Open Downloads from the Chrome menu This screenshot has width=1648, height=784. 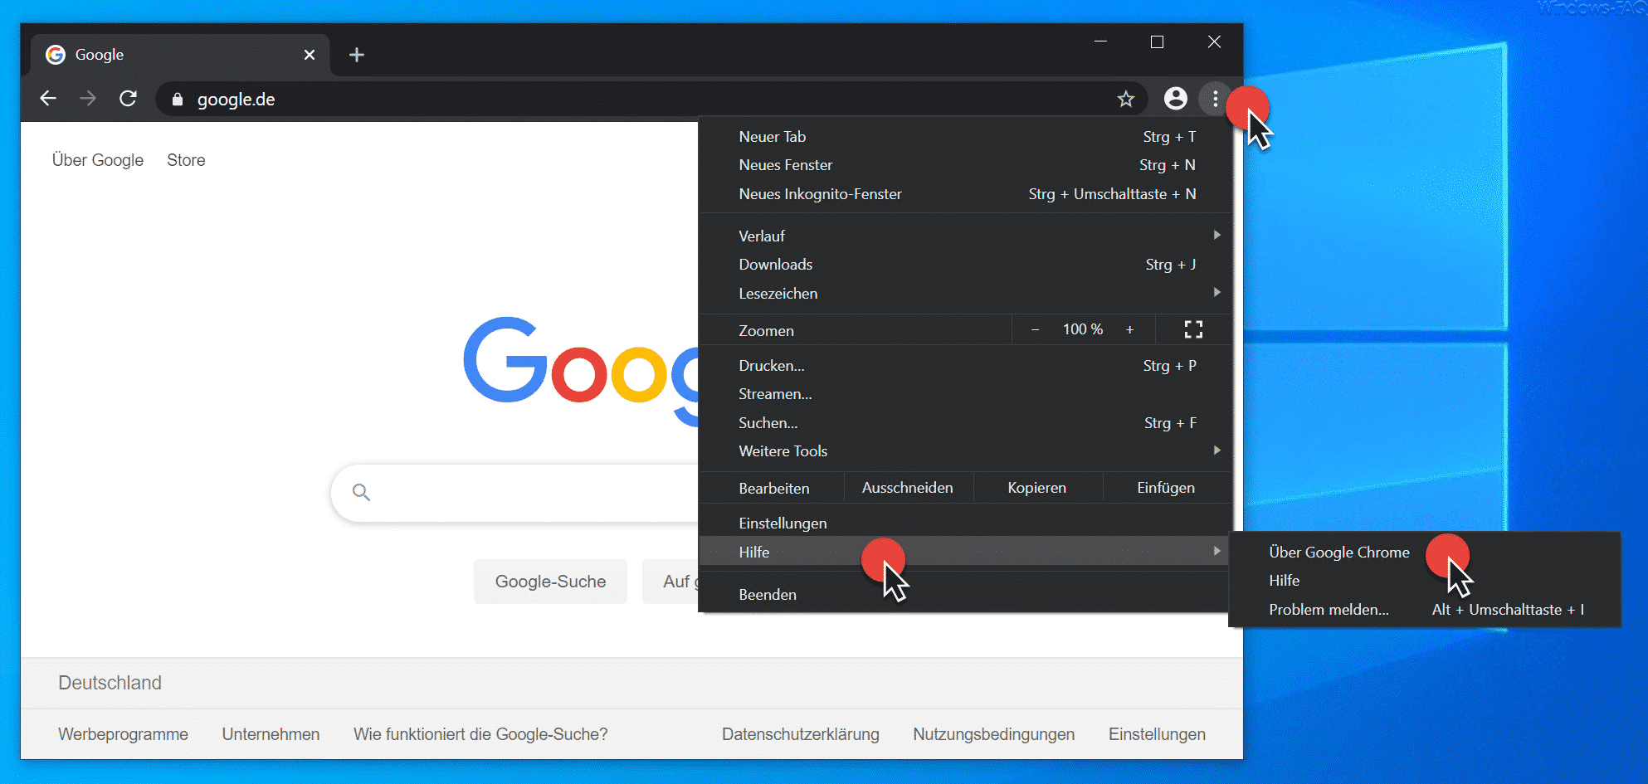pyautogui.click(x=964, y=265)
